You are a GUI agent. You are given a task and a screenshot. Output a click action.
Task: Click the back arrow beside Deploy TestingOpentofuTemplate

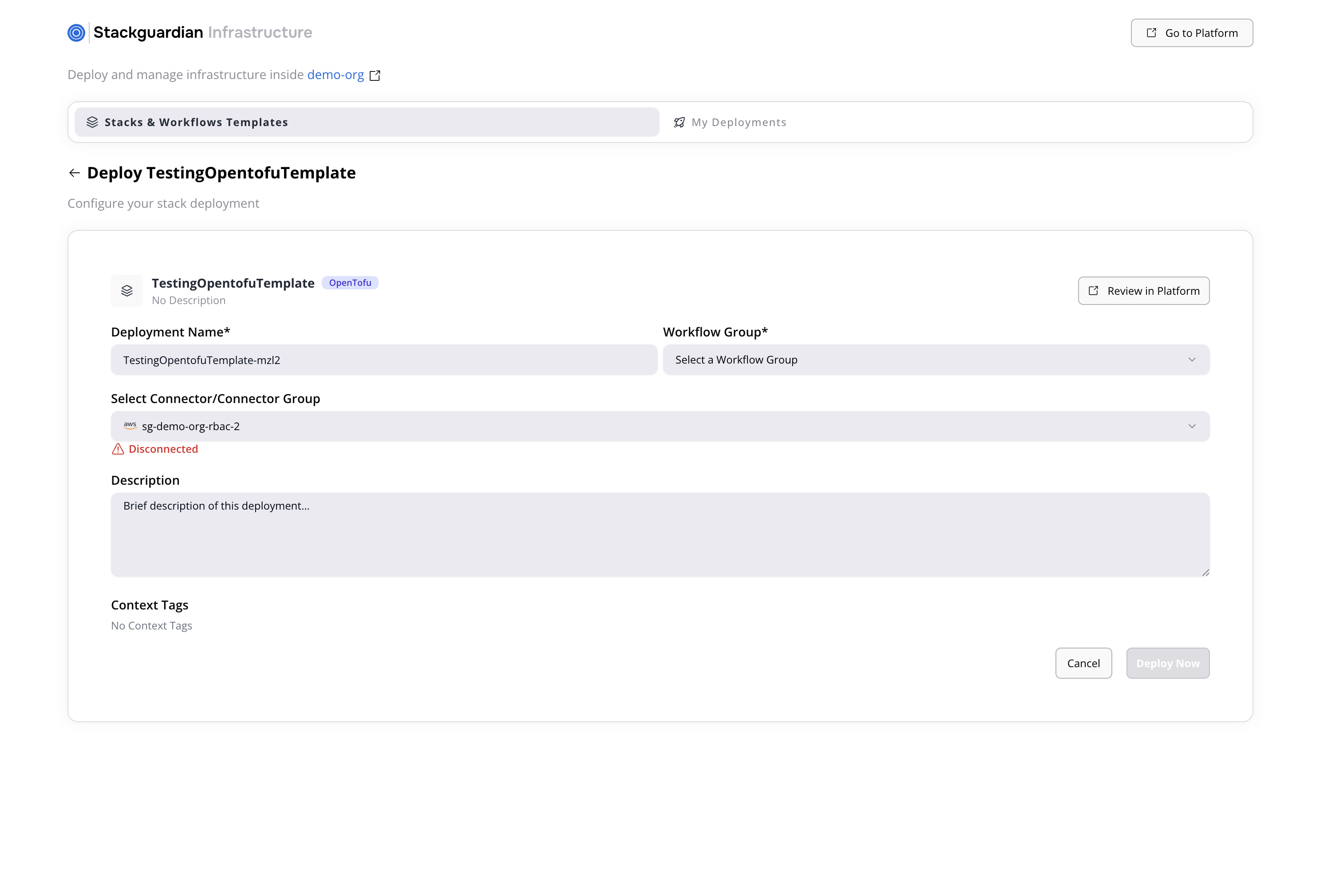coord(75,173)
